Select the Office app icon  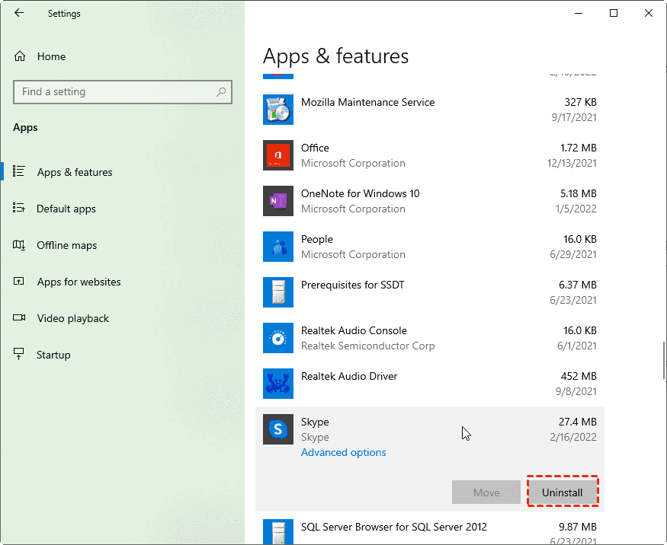click(277, 155)
